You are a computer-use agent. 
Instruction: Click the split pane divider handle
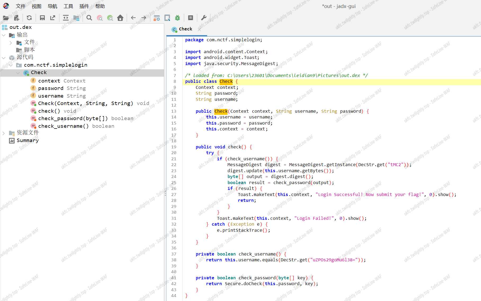(x=165, y=193)
